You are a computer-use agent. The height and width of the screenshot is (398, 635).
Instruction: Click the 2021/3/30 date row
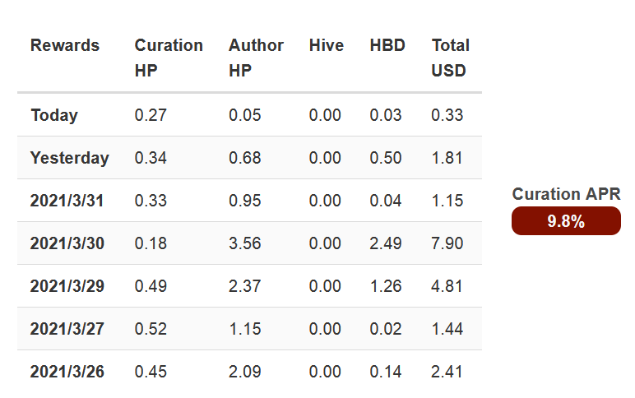pyautogui.click(x=249, y=243)
